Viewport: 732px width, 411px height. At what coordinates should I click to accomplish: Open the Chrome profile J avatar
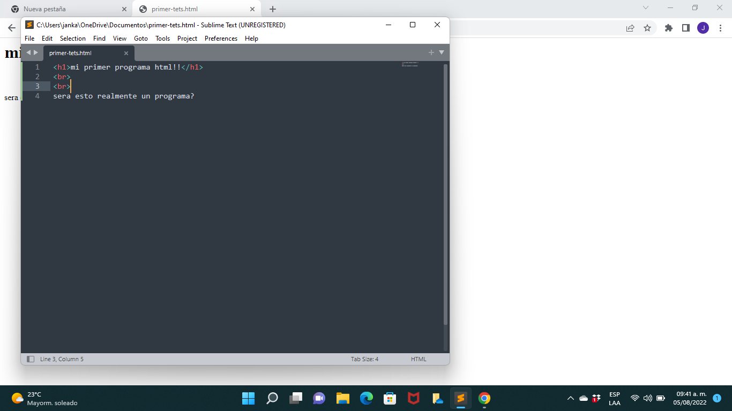703,28
